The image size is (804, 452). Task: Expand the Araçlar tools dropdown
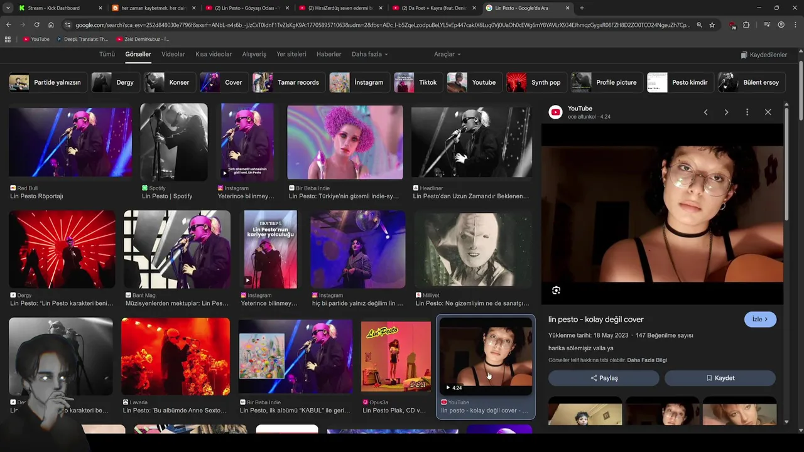(447, 54)
